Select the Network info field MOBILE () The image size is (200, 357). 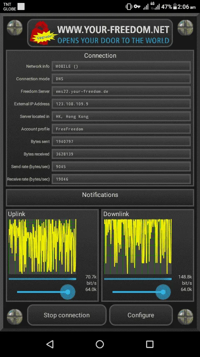pos(121,66)
